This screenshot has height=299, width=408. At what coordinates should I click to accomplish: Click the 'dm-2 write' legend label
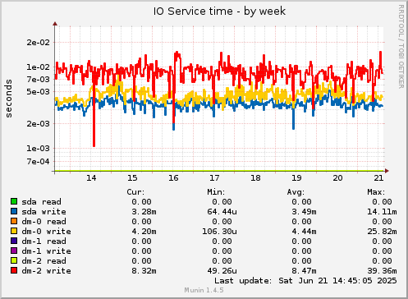[x=46, y=271]
